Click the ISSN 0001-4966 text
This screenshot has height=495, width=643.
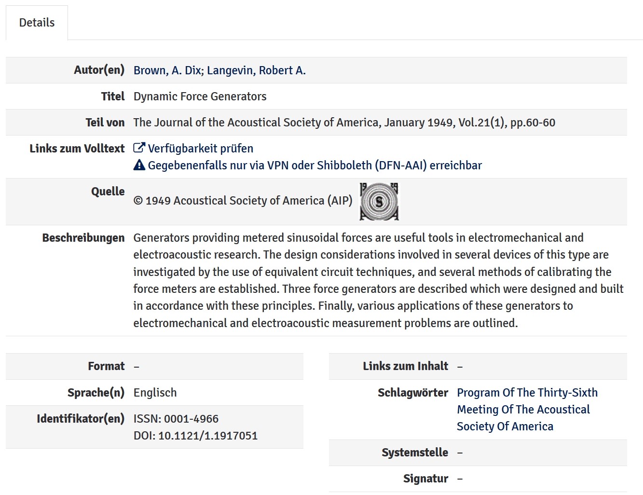point(176,419)
